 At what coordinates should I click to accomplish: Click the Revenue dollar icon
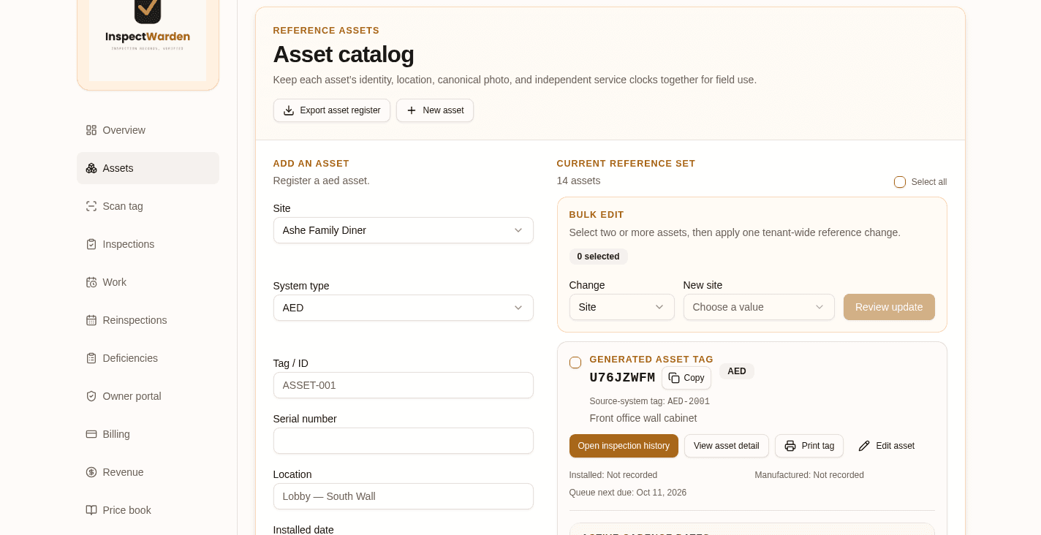pos(91,472)
